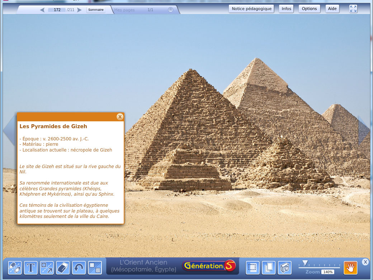Image resolution: width=373 pixels, height=280 pixels.
Task: Click the zoom slider handle
Action: 305,263
